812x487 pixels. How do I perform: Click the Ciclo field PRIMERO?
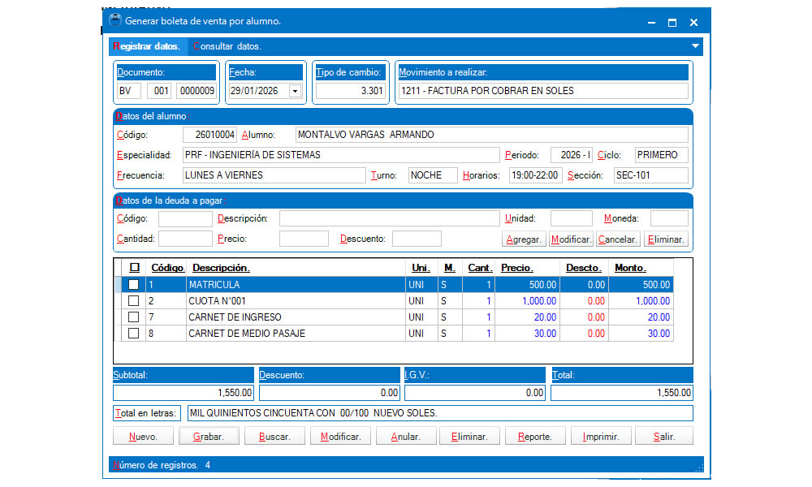(661, 155)
